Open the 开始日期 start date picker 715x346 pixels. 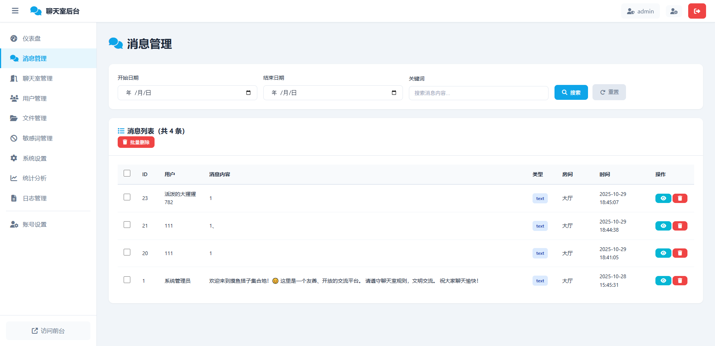click(x=248, y=92)
